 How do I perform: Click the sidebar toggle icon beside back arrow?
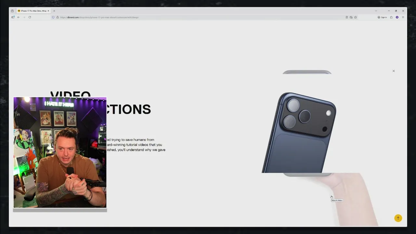[13, 17]
